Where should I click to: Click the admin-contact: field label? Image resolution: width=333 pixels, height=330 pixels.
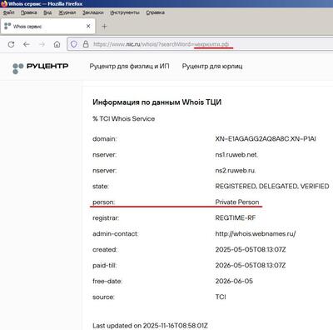point(116,233)
